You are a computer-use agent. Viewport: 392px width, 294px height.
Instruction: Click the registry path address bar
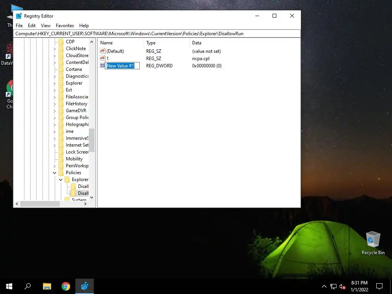[x=157, y=34]
